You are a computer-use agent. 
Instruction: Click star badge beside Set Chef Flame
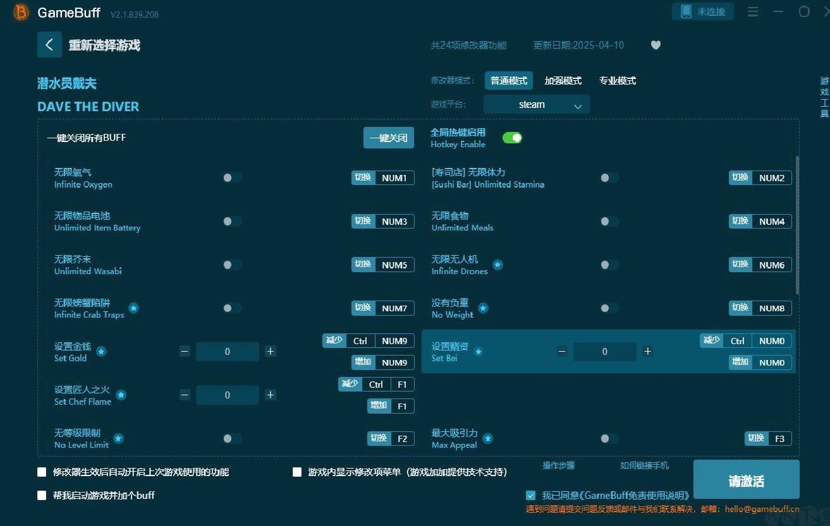(121, 395)
